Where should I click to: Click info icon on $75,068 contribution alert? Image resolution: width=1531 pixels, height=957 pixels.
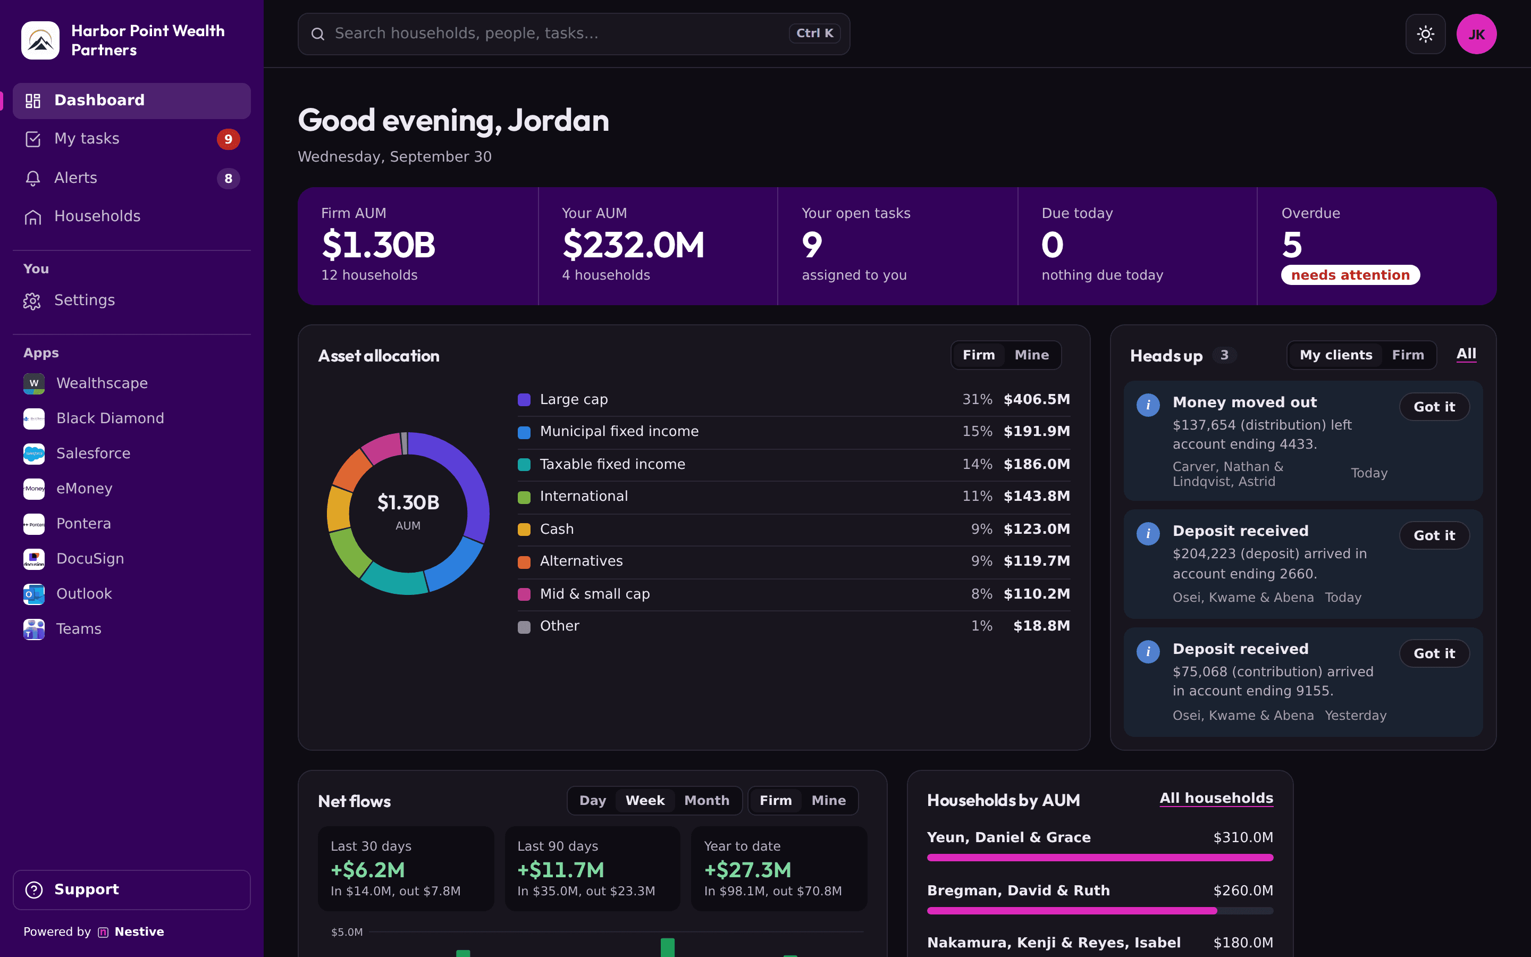(x=1148, y=651)
